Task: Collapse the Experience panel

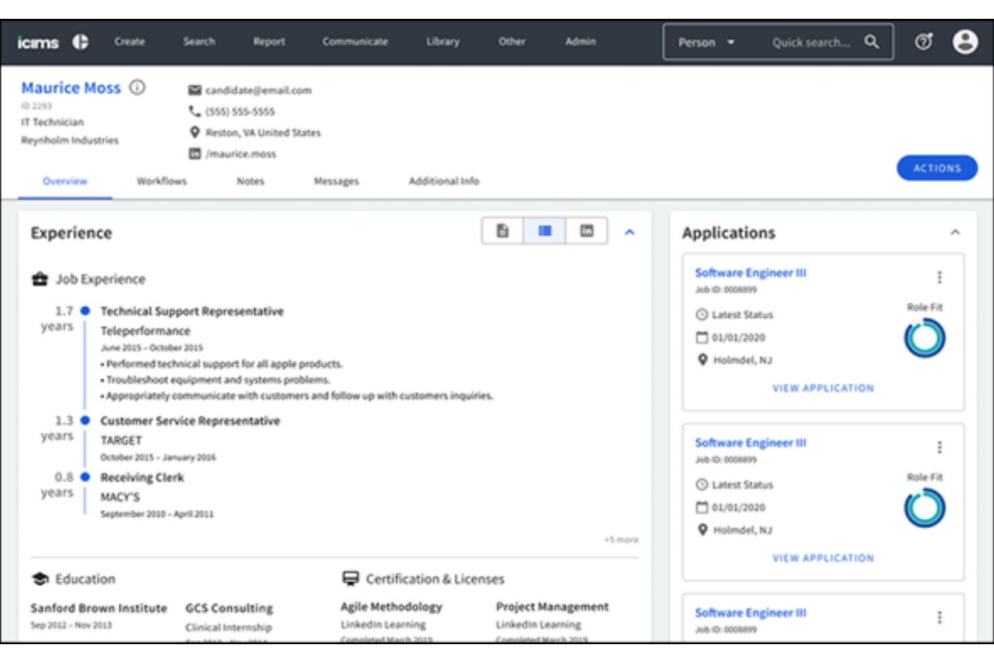Action: [x=629, y=232]
